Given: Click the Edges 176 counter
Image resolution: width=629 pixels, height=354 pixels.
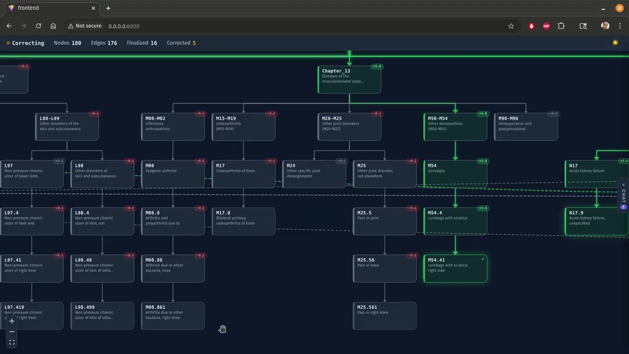Looking at the screenshot, I should click(104, 43).
